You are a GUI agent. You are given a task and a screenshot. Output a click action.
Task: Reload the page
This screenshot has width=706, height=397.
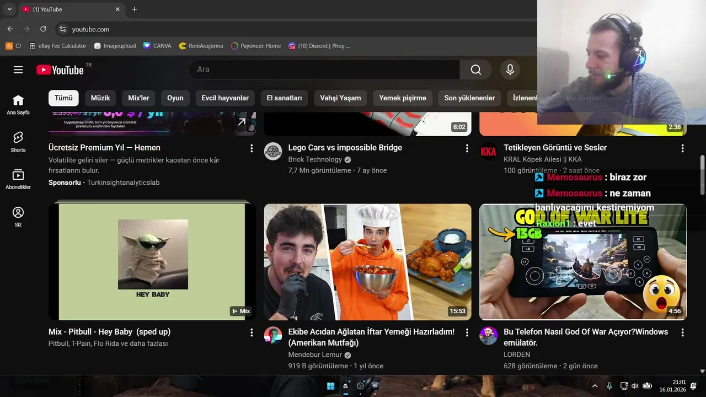[x=43, y=29]
